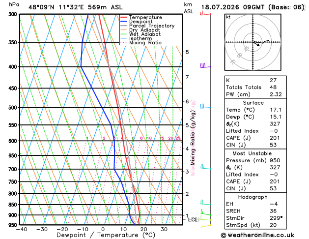Click the purple 400 hPa wind barb

pyautogui.click(x=205, y=65)
